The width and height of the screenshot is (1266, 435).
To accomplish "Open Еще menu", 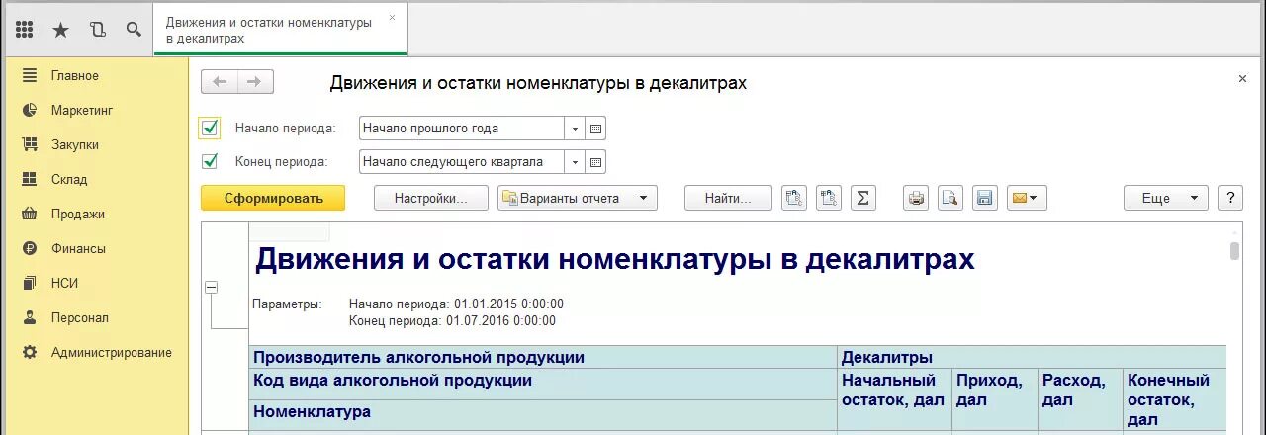I will 1166,198.
